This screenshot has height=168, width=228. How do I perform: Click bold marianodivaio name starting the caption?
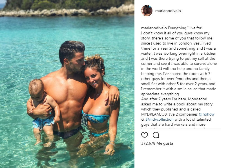click(x=154, y=28)
